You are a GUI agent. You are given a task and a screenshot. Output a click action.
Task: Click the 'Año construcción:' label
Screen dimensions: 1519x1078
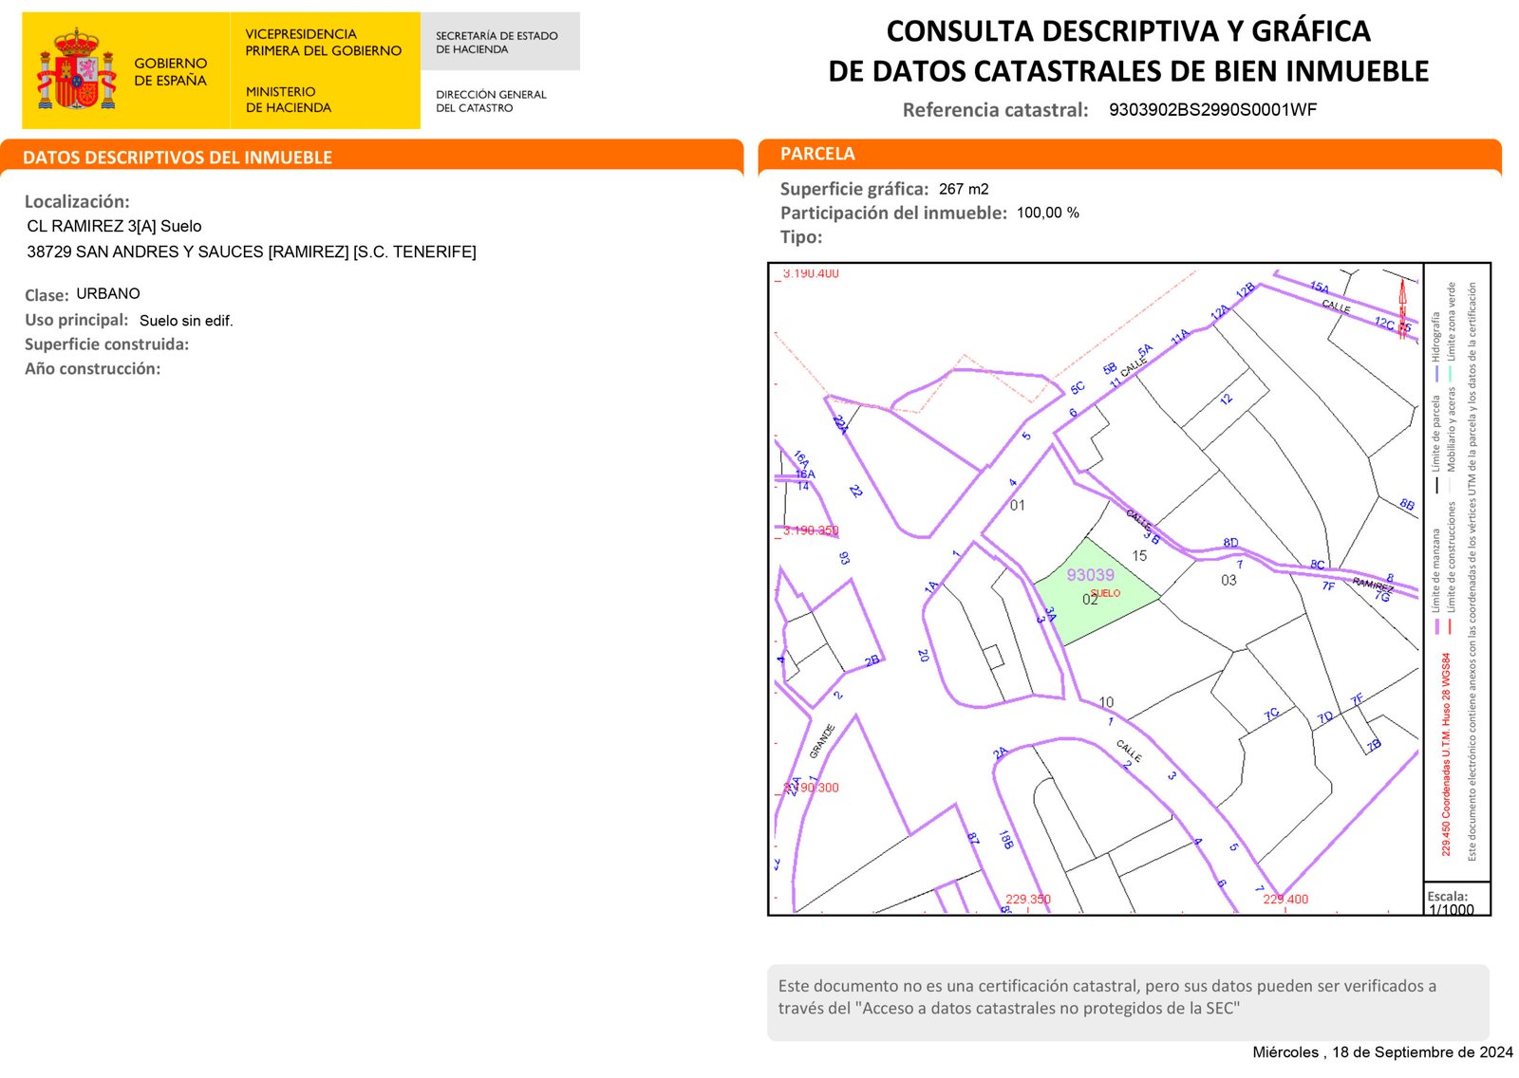point(92,369)
